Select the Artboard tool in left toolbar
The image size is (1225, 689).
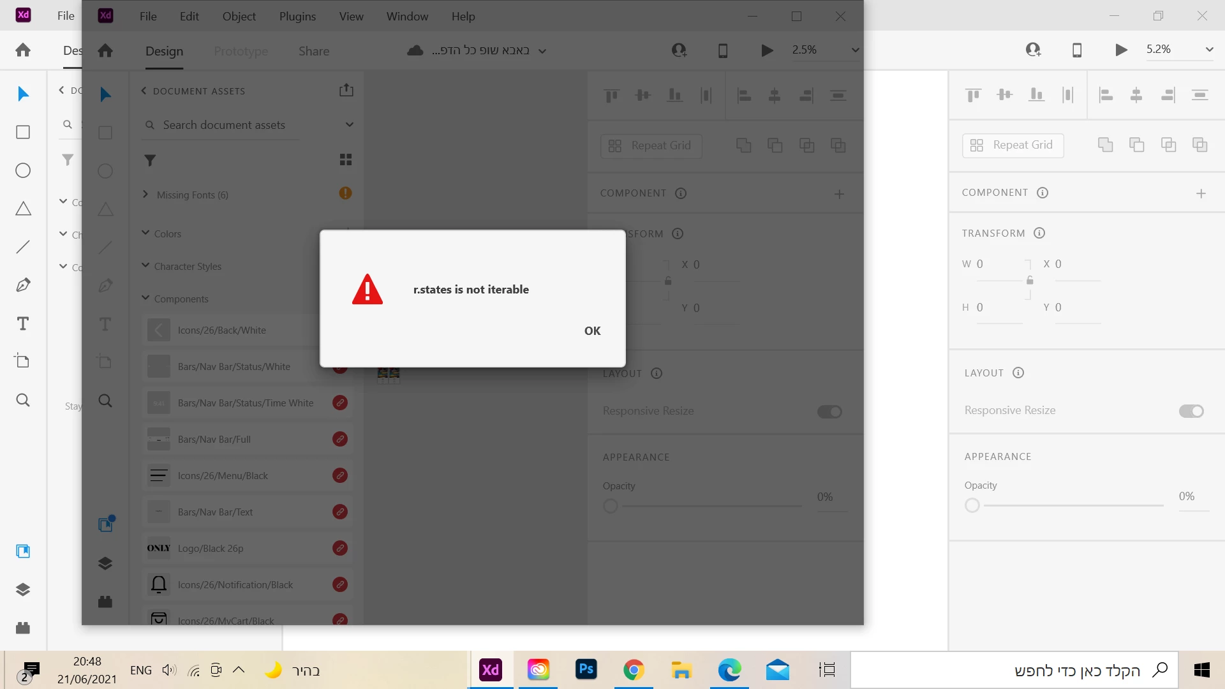23,361
